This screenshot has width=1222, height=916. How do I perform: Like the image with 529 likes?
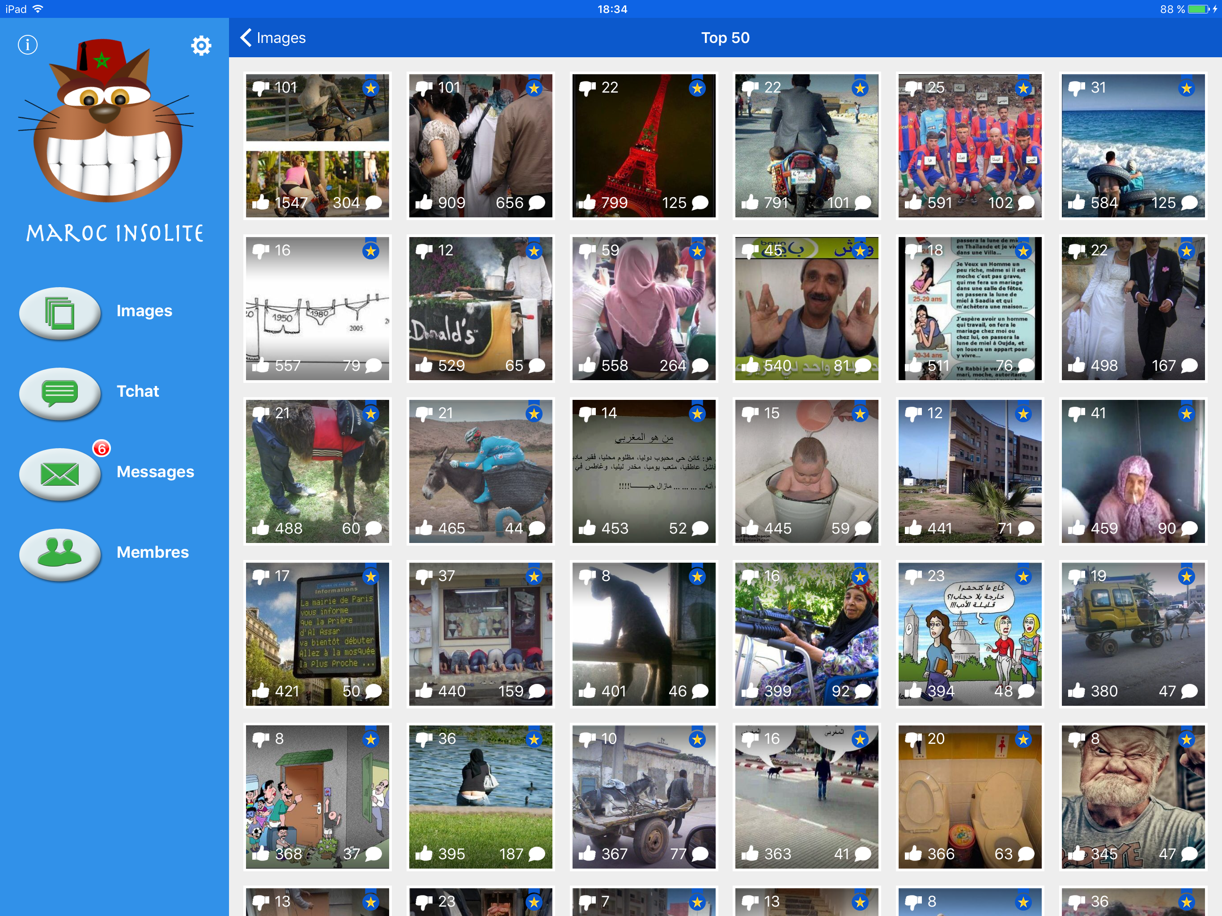[424, 365]
